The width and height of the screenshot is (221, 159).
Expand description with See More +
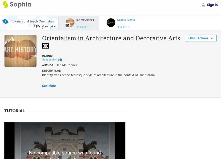pyautogui.click(x=51, y=86)
